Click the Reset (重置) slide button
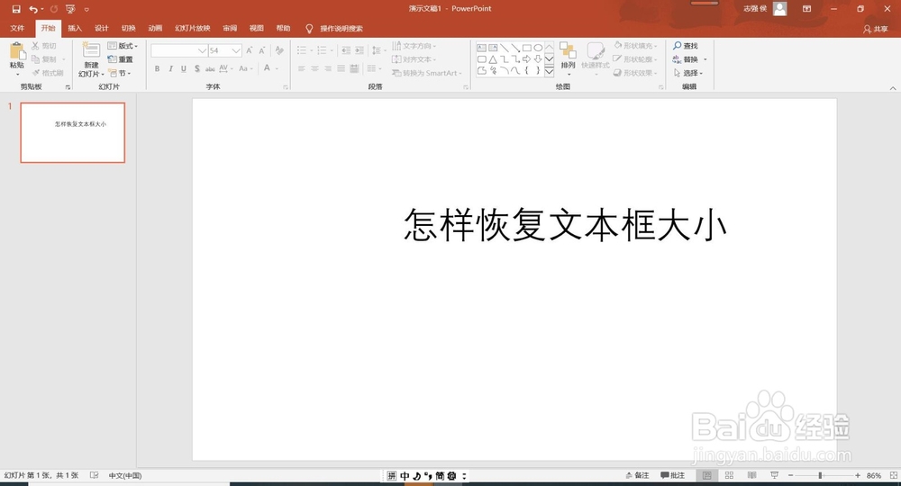This screenshot has width=901, height=486. pyautogui.click(x=121, y=59)
